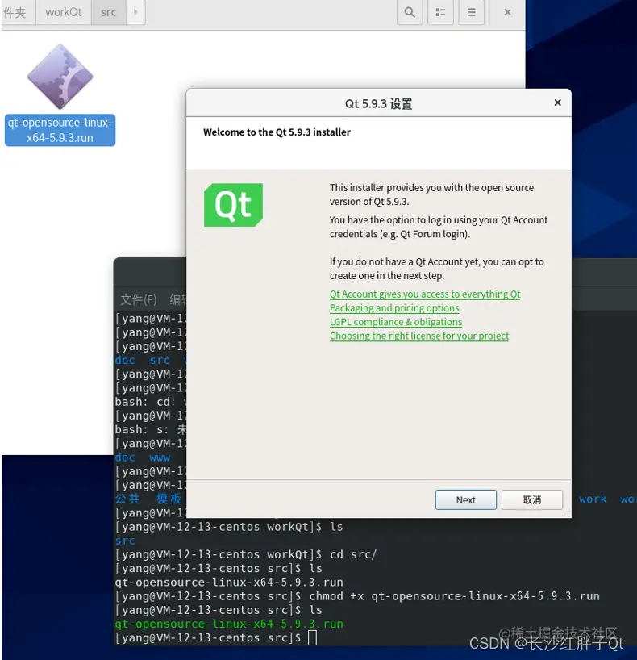Select the qt-opensource-linux-x64-5.9.3.run file icon
The image size is (637, 660).
[x=60, y=77]
